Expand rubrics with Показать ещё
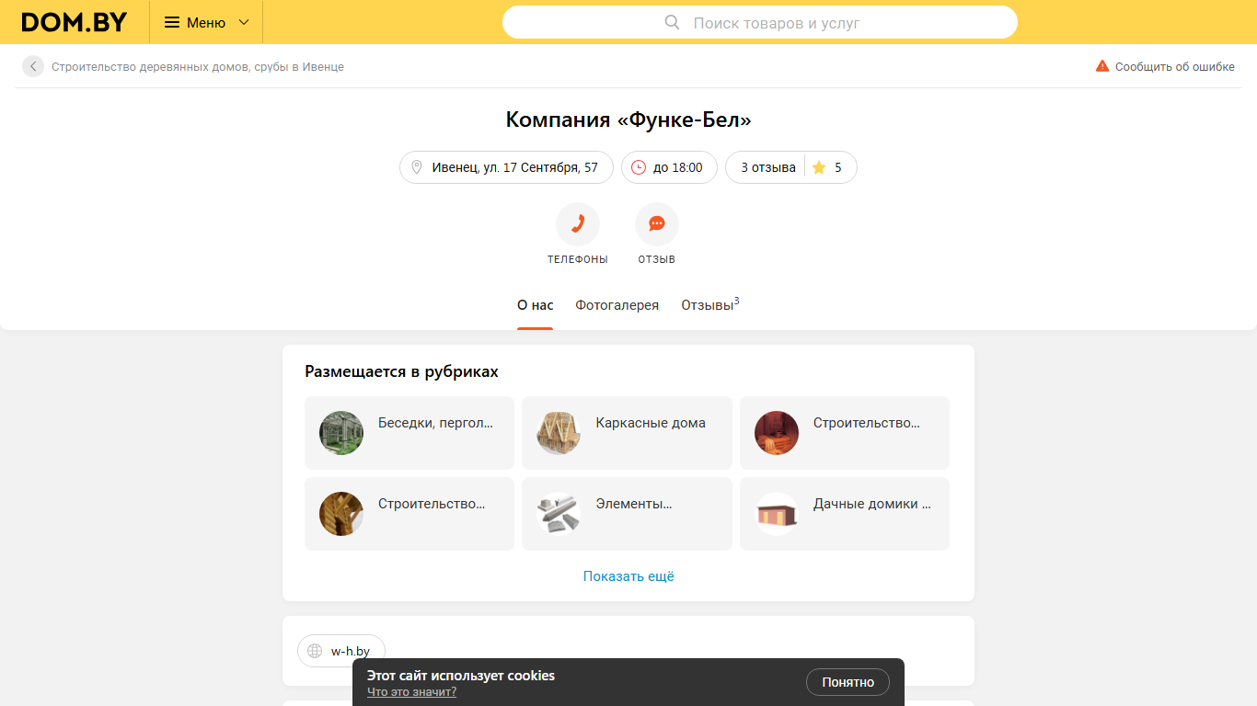 pyautogui.click(x=628, y=576)
